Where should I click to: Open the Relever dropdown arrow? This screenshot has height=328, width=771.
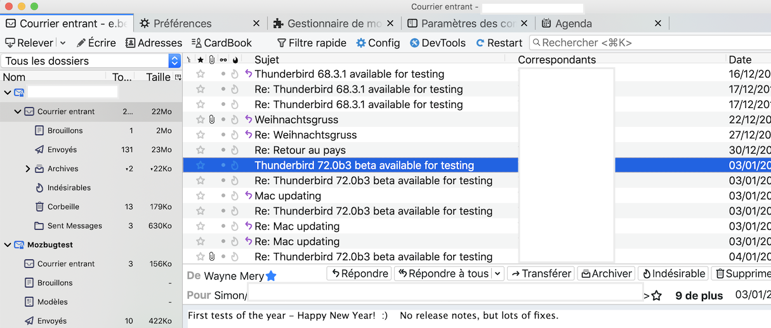click(x=62, y=43)
